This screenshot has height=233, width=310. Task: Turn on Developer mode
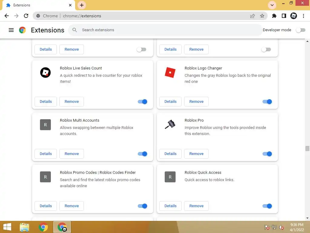tap(301, 30)
